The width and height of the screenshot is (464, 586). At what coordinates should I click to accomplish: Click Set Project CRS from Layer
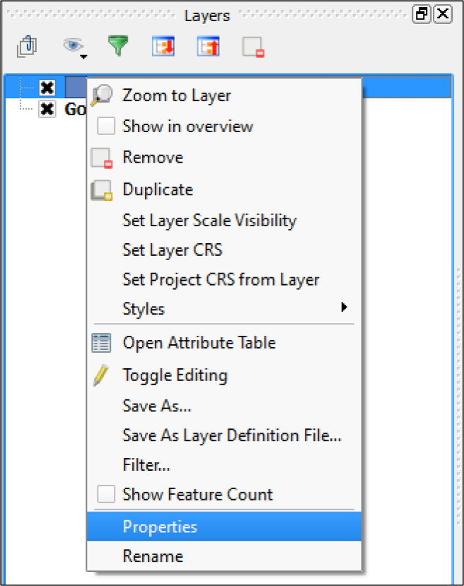click(x=221, y=279)
